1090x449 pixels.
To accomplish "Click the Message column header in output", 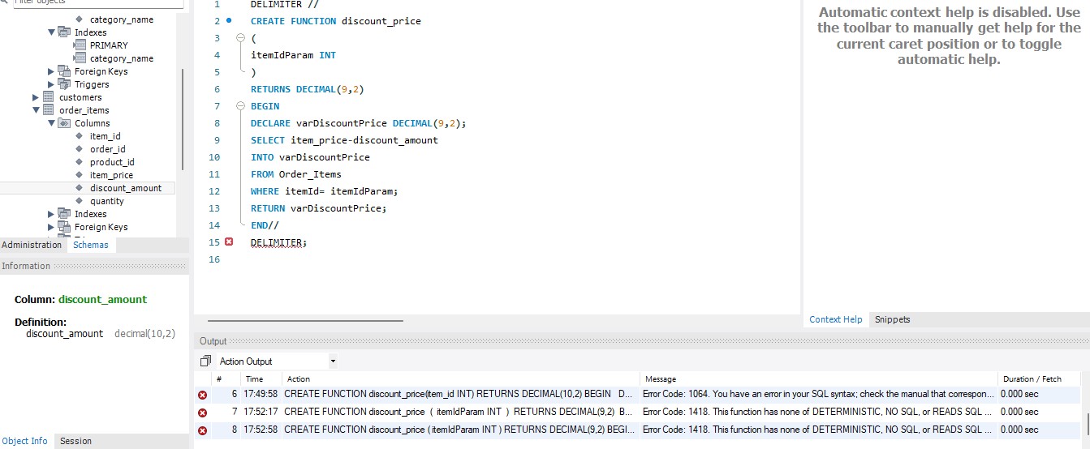I will click(819, 378).
